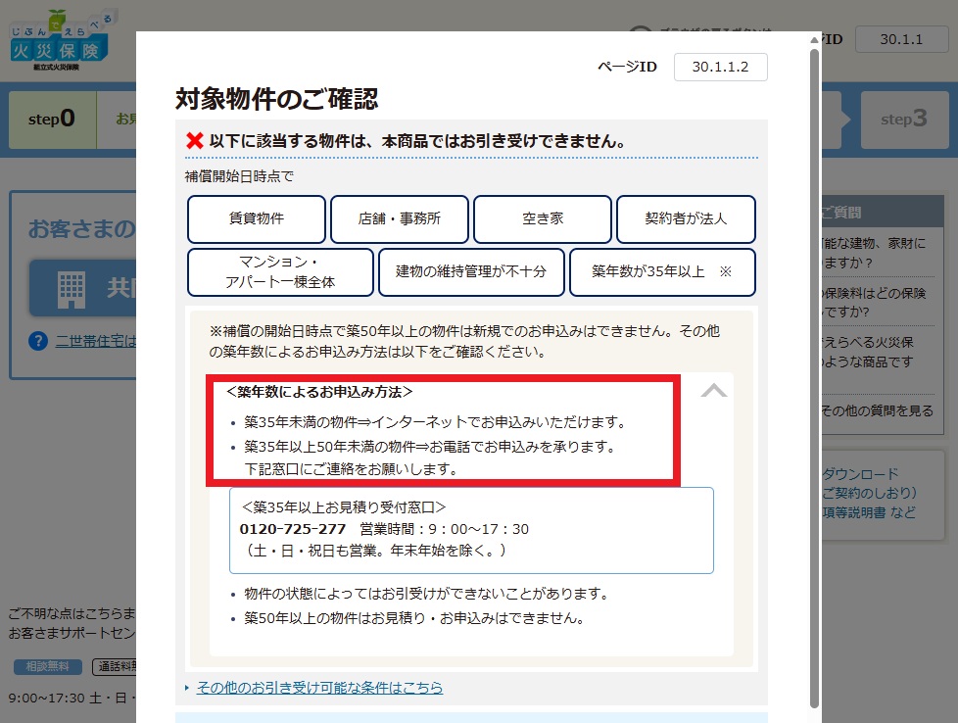Viewport: 958px width, 723px height.
Task: Select the 店舗・事務所 box
Action: coord(399,219)
